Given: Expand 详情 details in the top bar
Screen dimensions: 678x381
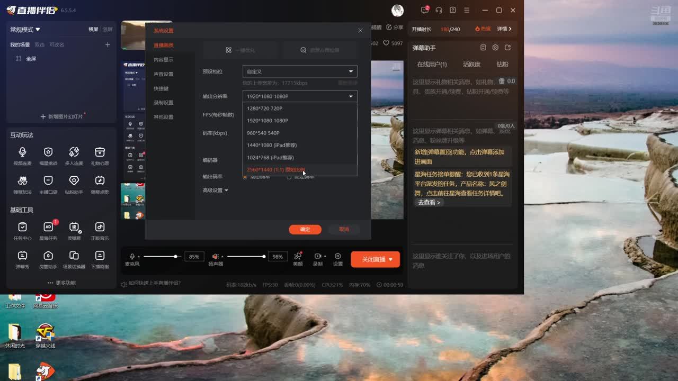Looking at the screenshot, I should click(x=504, y=29).
